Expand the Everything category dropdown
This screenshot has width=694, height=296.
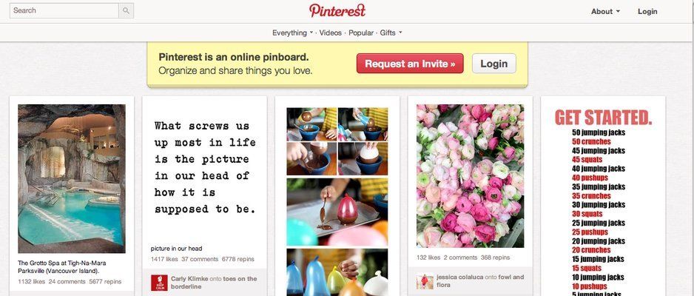(292, 33)
